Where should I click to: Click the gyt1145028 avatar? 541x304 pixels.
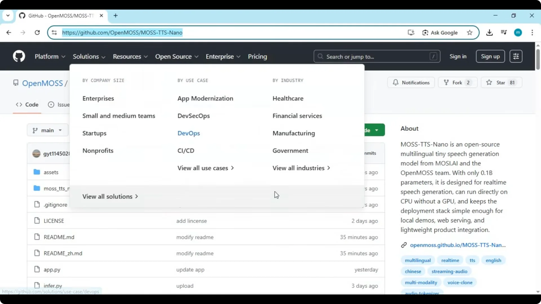pos(36,153)
